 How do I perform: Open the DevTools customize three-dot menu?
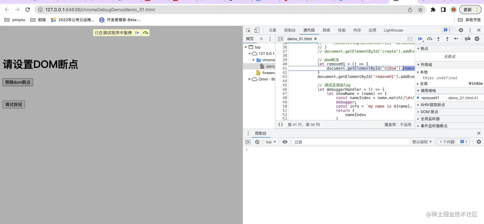click(470, 30)
